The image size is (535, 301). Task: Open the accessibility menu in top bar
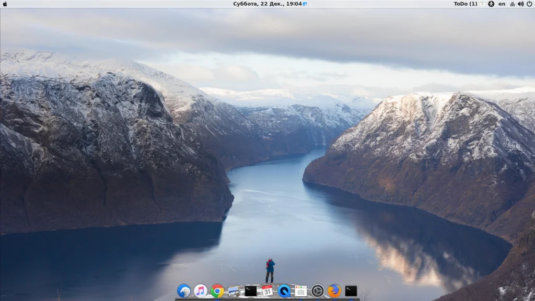[491, 4]
